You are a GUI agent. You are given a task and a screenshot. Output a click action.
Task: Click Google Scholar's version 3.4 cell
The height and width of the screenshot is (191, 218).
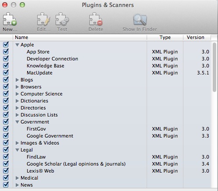click(205, 164)
